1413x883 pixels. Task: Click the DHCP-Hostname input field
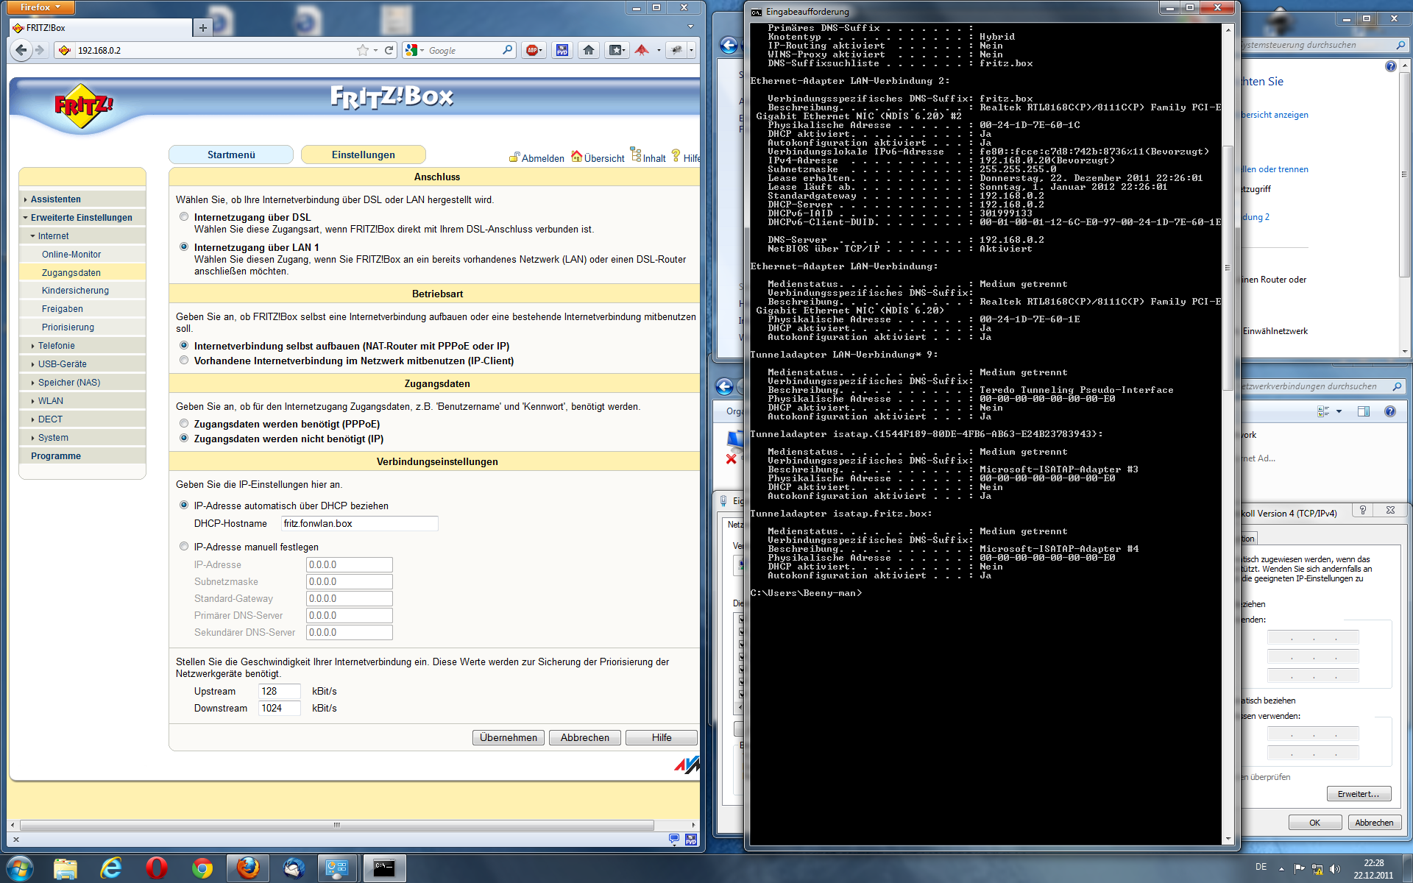[x=359, y=524]
